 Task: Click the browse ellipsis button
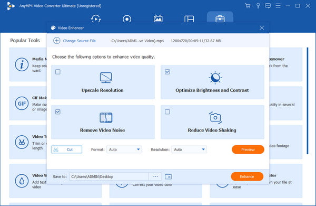(155, 177)
